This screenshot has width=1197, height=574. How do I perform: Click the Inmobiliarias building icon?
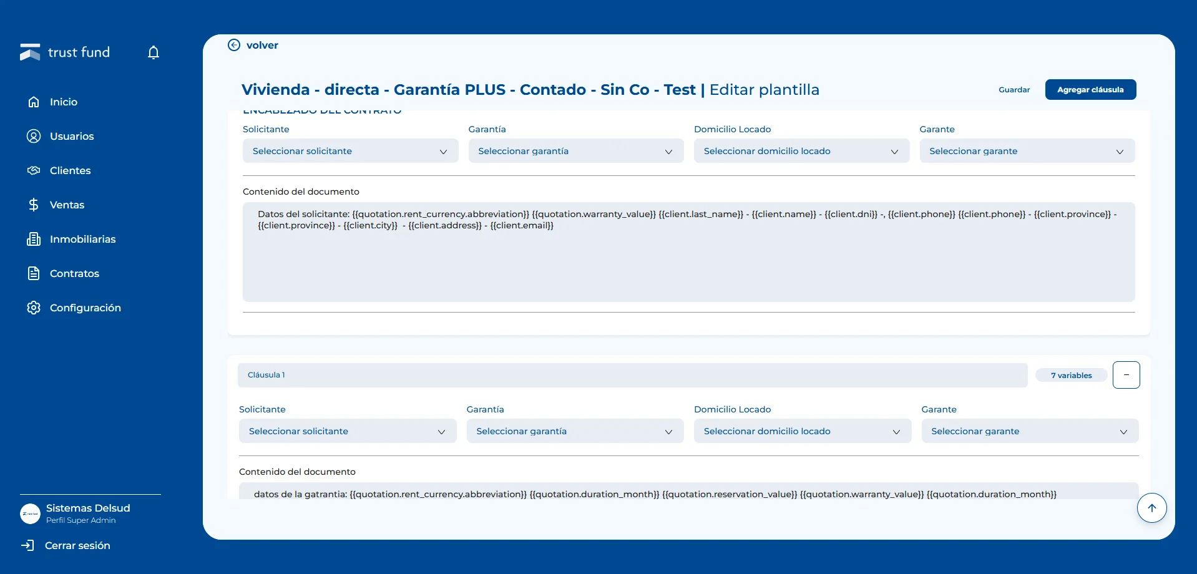point(34,239)
